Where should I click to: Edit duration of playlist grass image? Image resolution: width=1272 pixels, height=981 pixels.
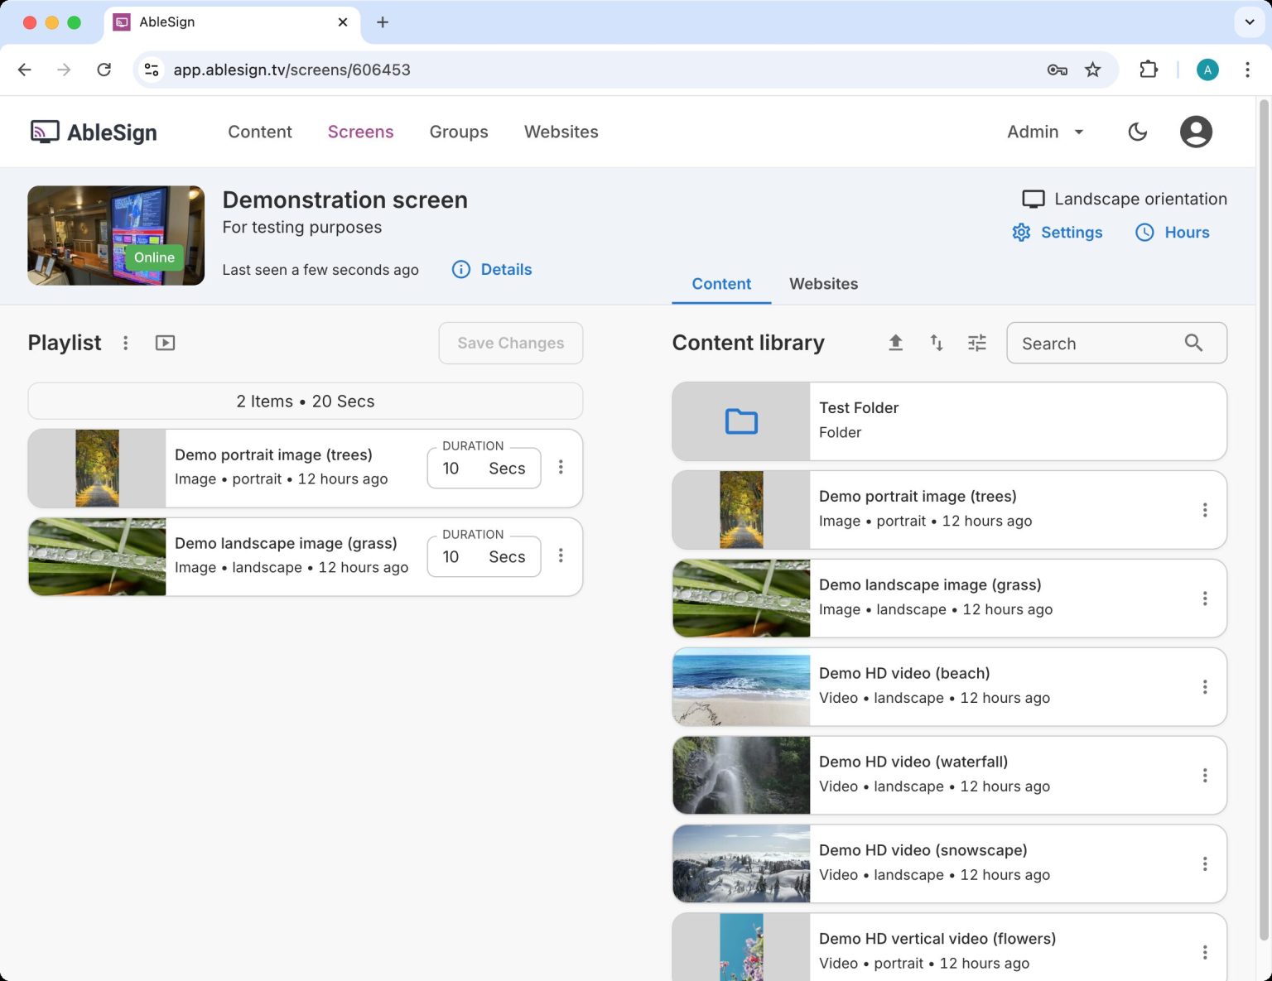tap(484, 557)
